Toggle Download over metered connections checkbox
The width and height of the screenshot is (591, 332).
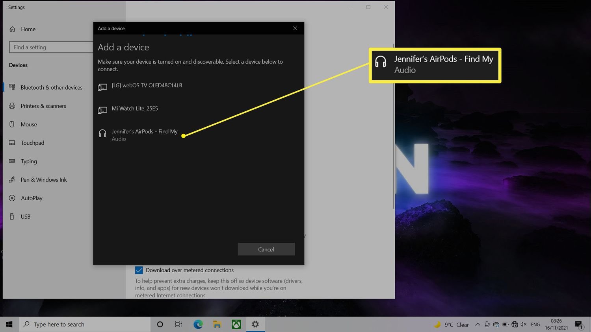click(139, 270)
